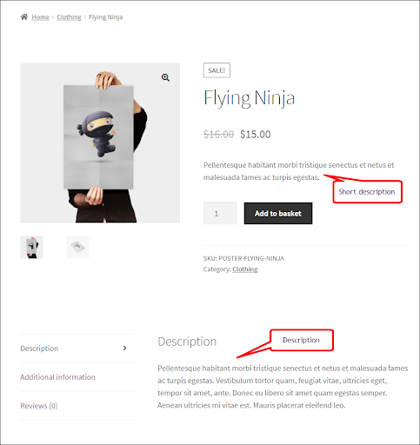
Task: Open the Clothing category link
Action: (245, 269)
